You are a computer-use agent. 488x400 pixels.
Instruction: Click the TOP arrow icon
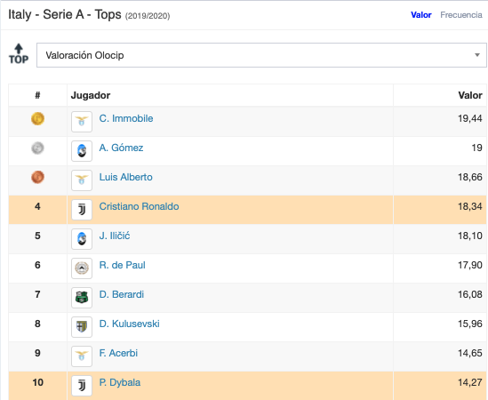tap(19, 53)
